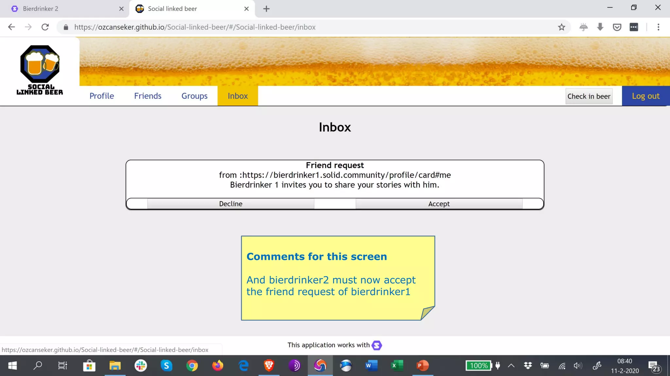Click the Check in beer button
The height and width of the screenshot is (376, 670).
click(x=589, y=96)
